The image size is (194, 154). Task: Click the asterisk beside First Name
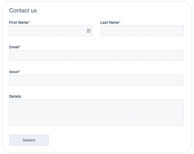click(x=29, y=22)
